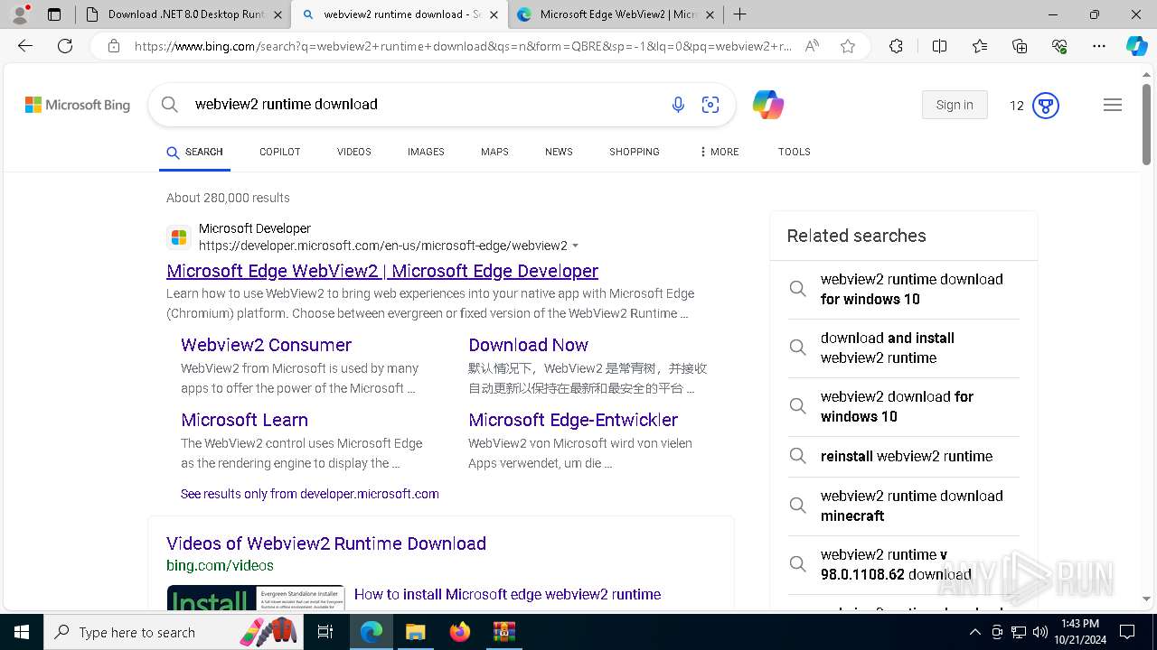Image resolution: width=1157 pixels, height=650 pixels.
Task: Start voice search microphone
Action: (678, 105)
